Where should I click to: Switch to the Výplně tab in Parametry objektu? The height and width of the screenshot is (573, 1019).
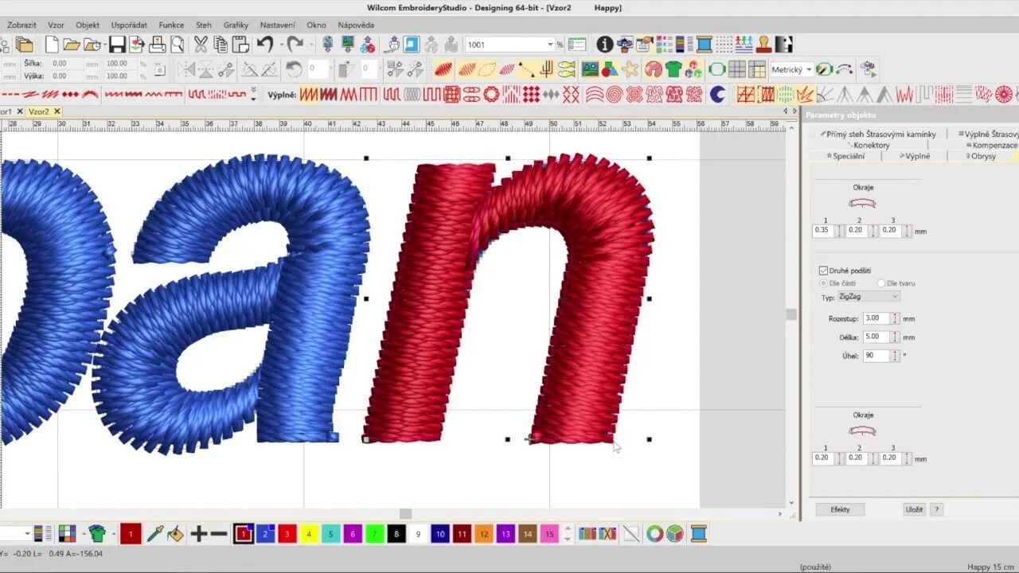916,156
